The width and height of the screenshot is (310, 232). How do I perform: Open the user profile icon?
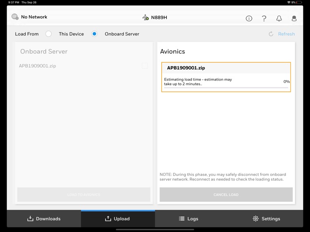pos(294,18)
